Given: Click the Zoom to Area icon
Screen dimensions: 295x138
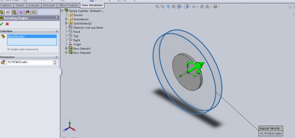Looking at the screenshot, I should point(163,6).
